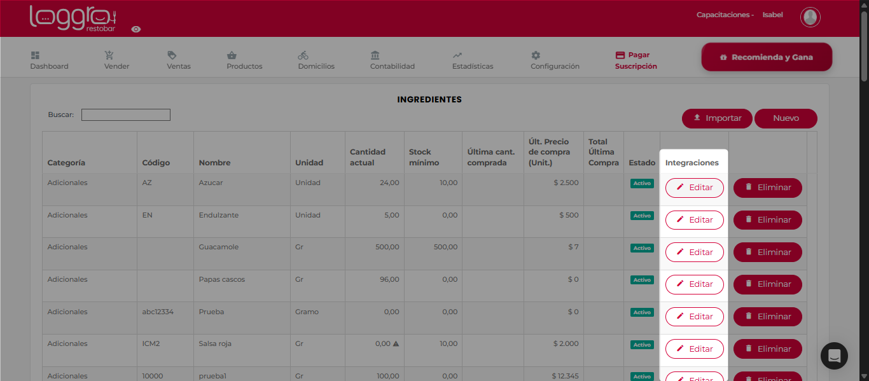Click the Activo status badge for Endulzante
The image size is (869, 381).
click(642, 216)
